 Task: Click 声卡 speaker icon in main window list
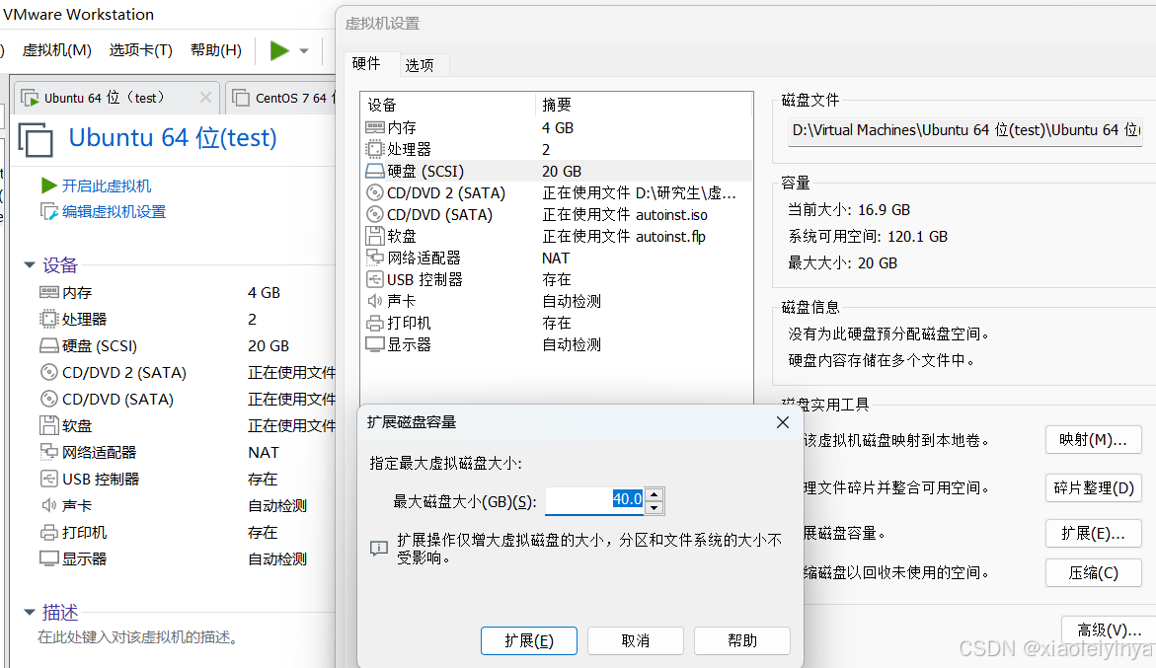pos(48,505)
